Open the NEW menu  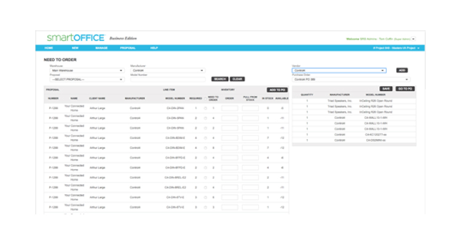click(x=75, y=48)
